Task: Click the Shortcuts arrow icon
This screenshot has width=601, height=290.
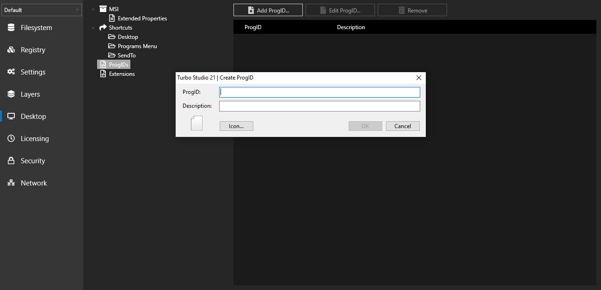Action: (103, 28)
